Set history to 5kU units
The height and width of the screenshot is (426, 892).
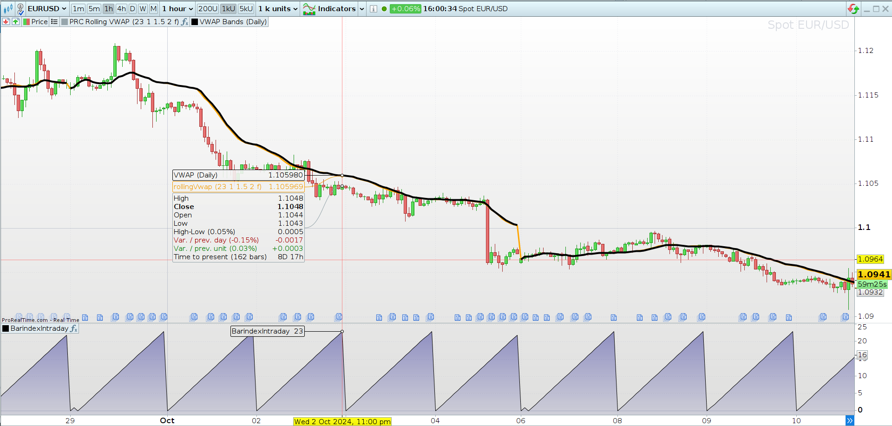[246, 9]
